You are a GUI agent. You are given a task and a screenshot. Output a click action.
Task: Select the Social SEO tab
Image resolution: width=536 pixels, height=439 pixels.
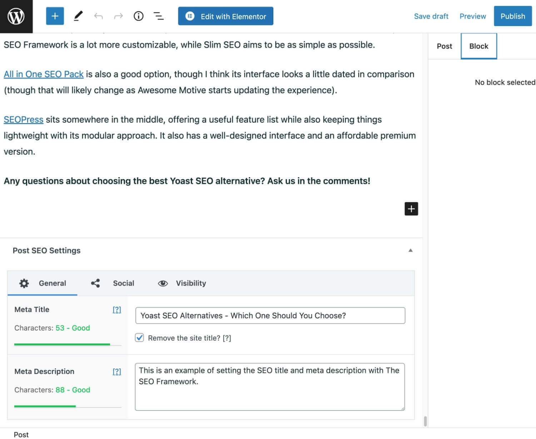(x=112, y=283)
